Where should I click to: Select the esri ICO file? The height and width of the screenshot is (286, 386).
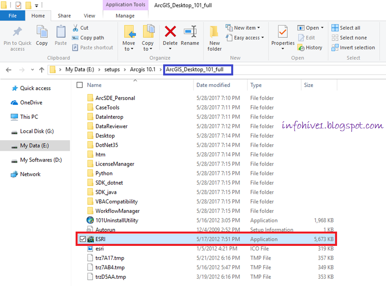coord(99,249)
